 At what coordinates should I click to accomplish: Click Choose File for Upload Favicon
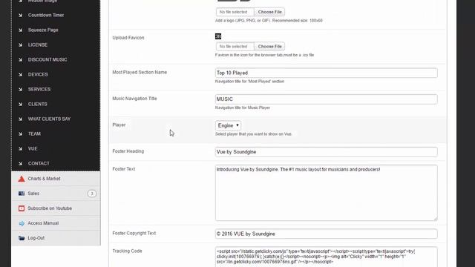coord(269,46)
